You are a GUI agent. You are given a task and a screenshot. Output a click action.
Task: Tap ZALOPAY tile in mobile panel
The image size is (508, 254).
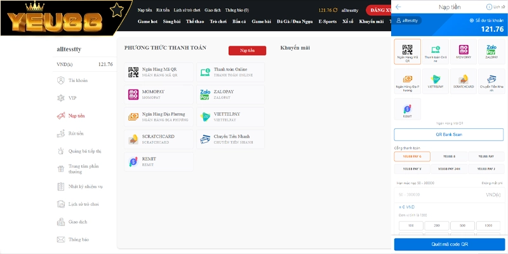491,52
